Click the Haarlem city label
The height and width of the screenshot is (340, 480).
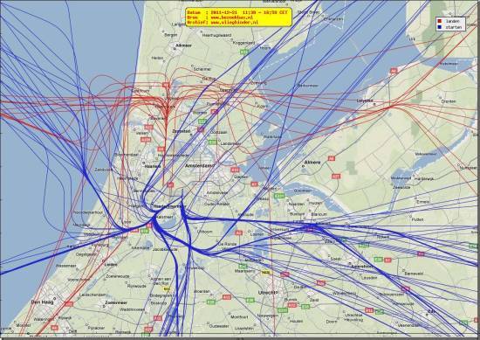point(153,166)
